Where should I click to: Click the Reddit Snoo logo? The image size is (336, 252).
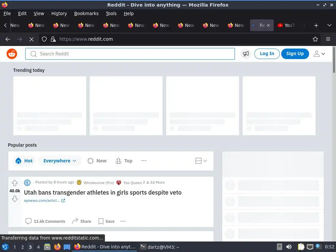(x=12, y=54)
